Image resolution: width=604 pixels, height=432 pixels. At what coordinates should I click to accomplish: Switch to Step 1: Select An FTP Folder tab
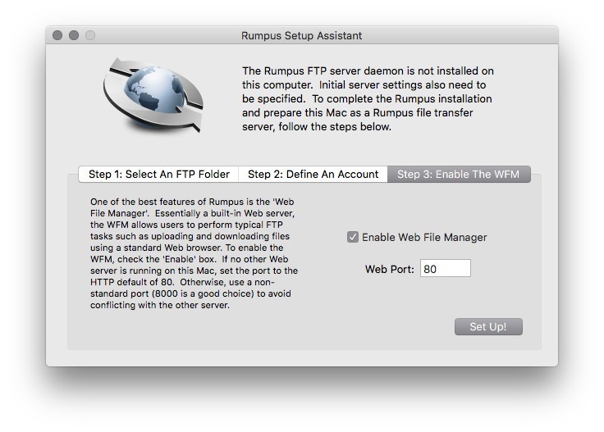coord(158,175)
